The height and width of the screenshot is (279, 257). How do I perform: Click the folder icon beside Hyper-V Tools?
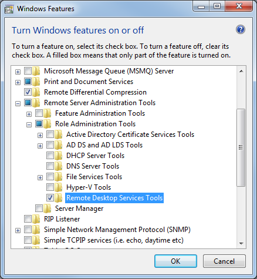(x=58, y=187)
